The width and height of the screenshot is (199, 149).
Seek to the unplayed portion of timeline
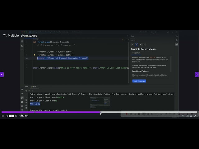(149, 112)
